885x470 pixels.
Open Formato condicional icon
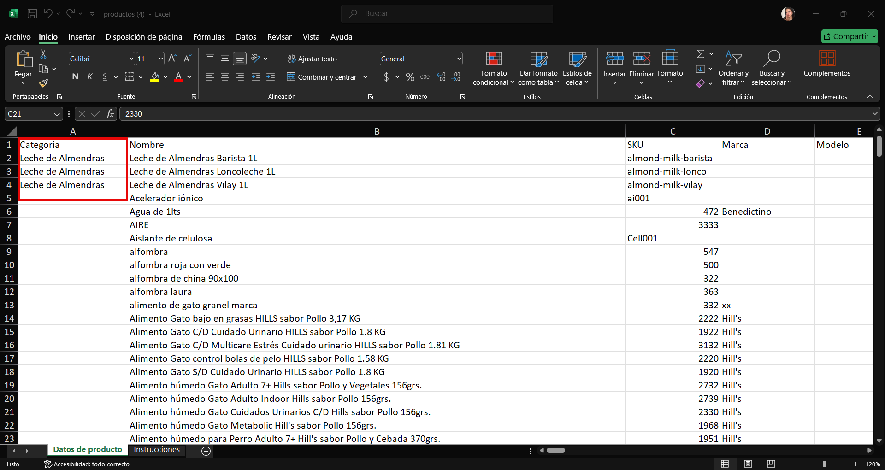494,59
